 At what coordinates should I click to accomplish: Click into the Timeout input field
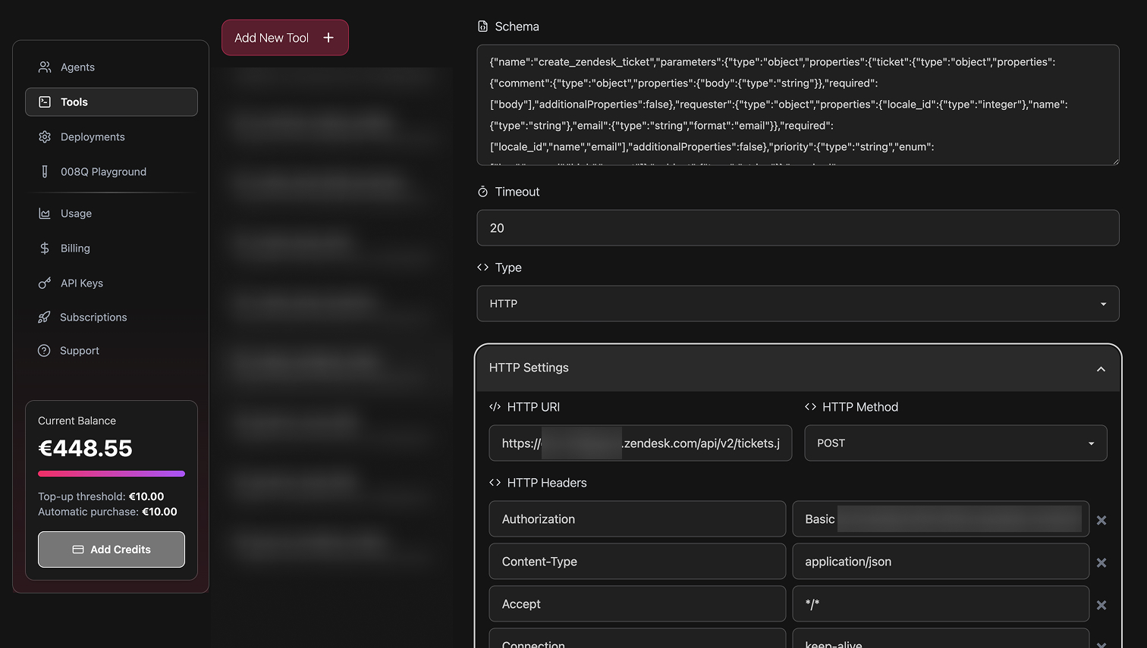point(797,228)
